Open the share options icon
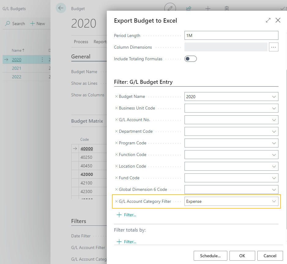 pos(189,9)
